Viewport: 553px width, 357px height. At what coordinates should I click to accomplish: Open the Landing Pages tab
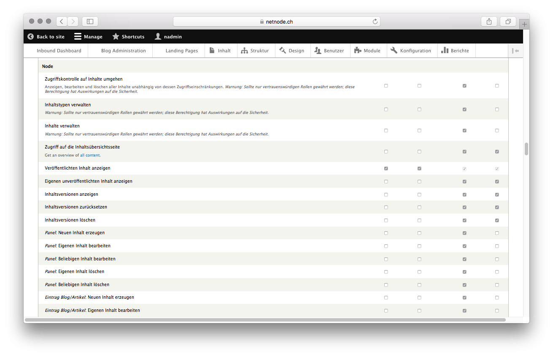181,51
